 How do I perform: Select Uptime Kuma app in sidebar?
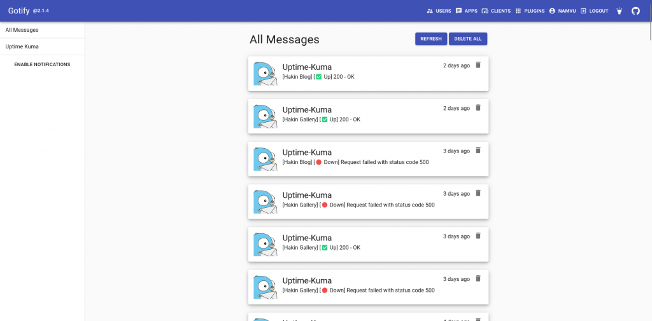(x=42, y=46)
